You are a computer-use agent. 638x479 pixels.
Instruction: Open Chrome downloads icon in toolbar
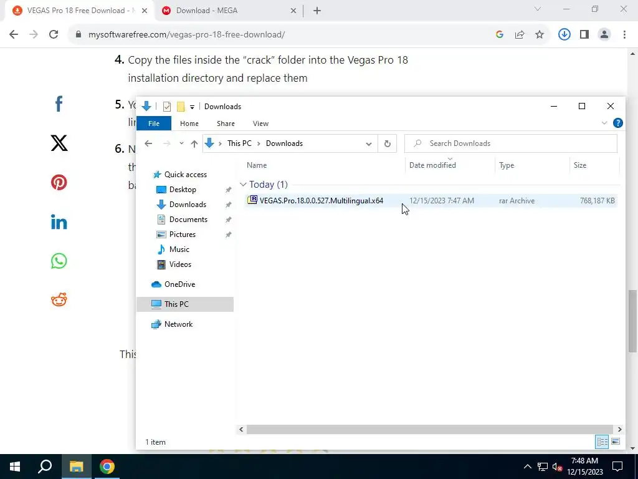[x=564, y=35]
